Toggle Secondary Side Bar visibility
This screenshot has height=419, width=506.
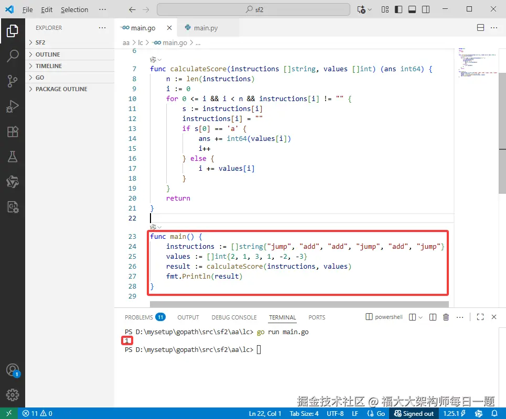[x=426, y=9]
